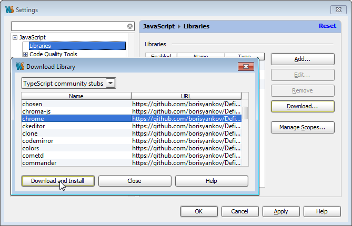Confirm settings with OK button
Viewport: 352px width, 226px height.
coord(199,211)
